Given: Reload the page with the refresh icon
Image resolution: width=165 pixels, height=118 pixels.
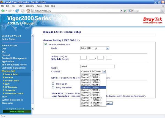Looking at the screenshot, I should point(17,11).
